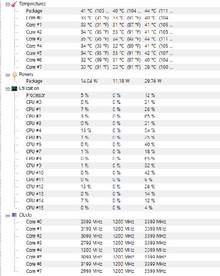Collapse the Utilization section
220x276 pixels.
pyautogui.click(x=8, y=89)
